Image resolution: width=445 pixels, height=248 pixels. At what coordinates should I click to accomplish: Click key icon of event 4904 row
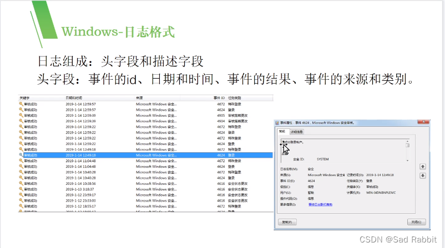[21, 121]
